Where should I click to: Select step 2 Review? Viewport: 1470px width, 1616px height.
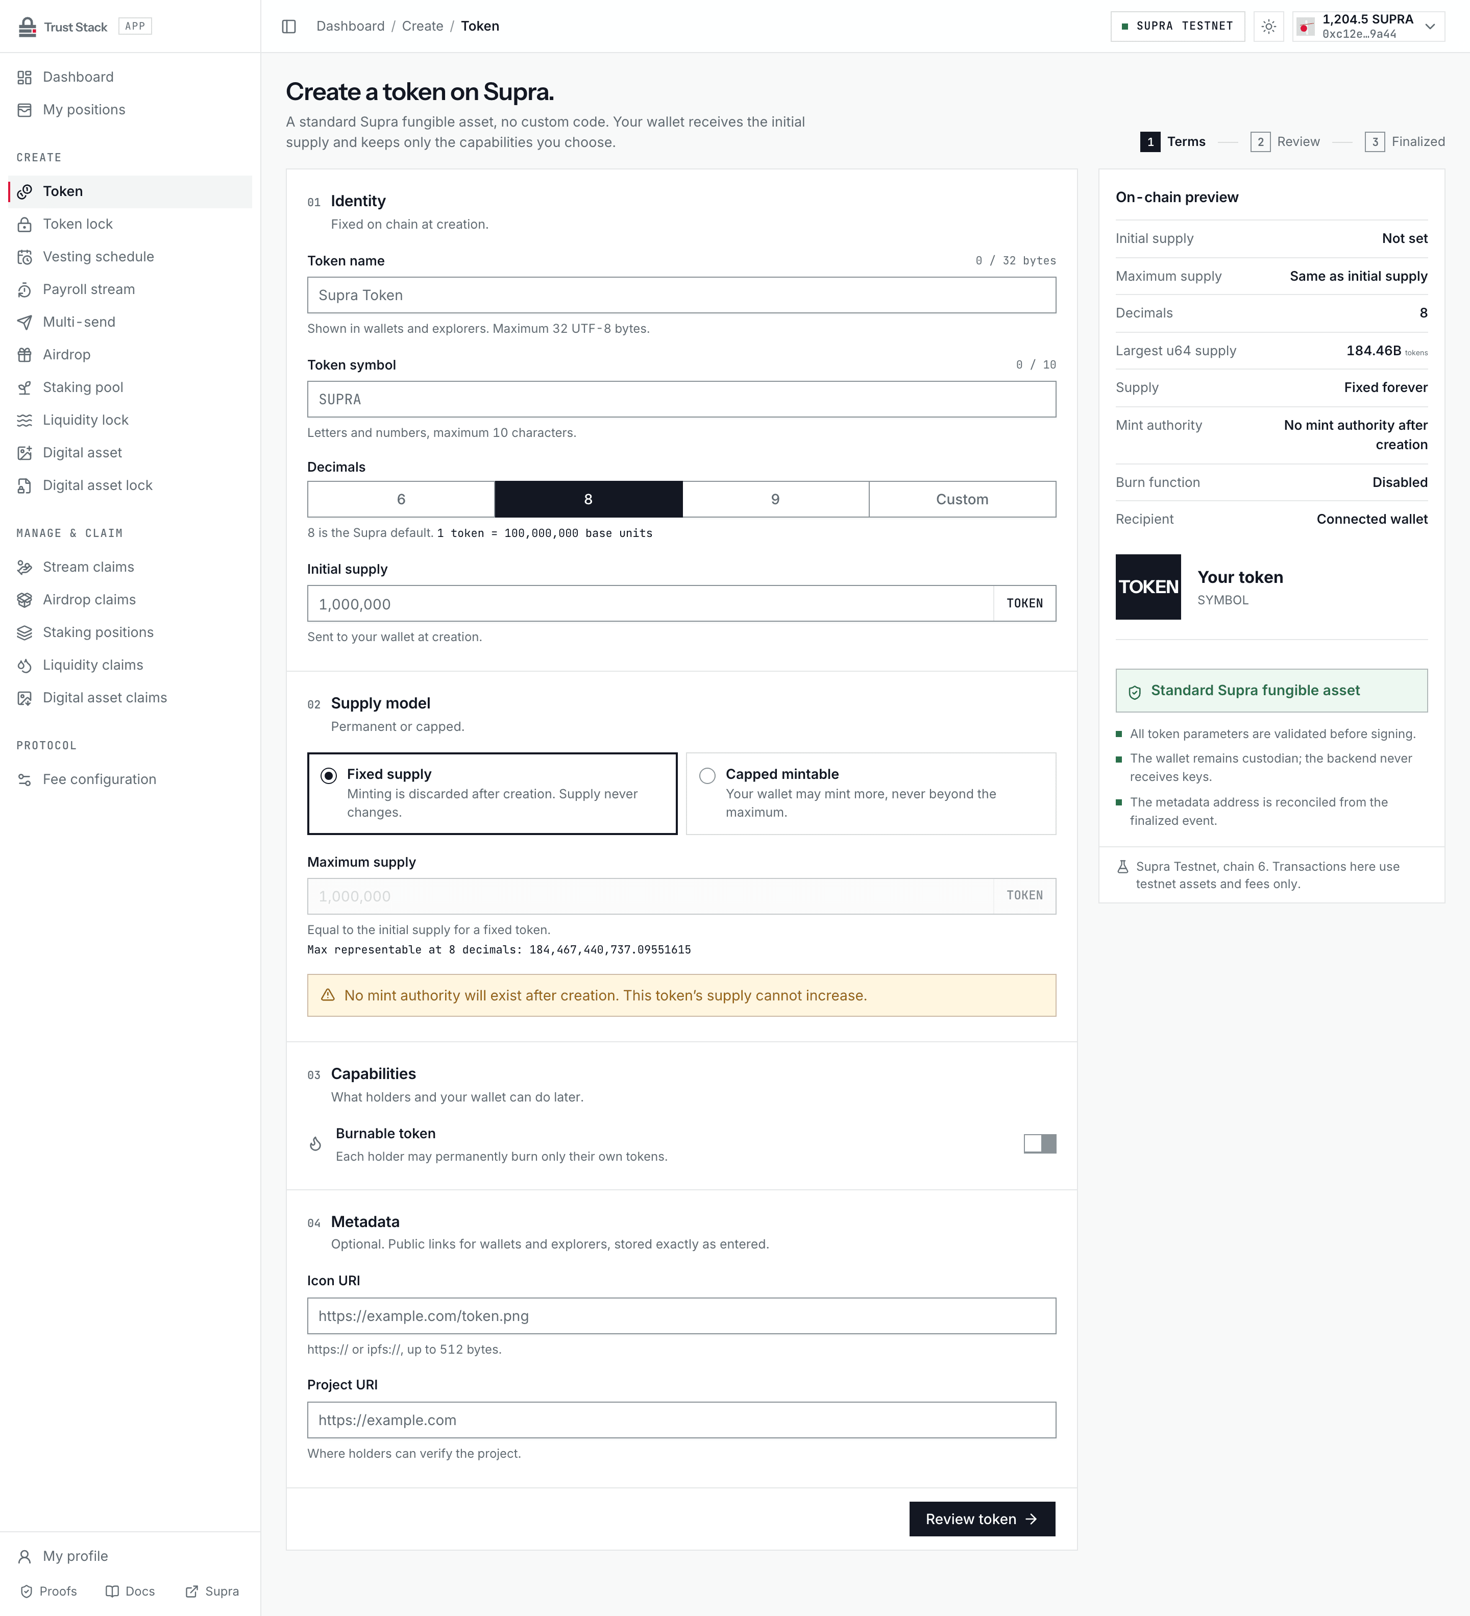pos(1285,142)
